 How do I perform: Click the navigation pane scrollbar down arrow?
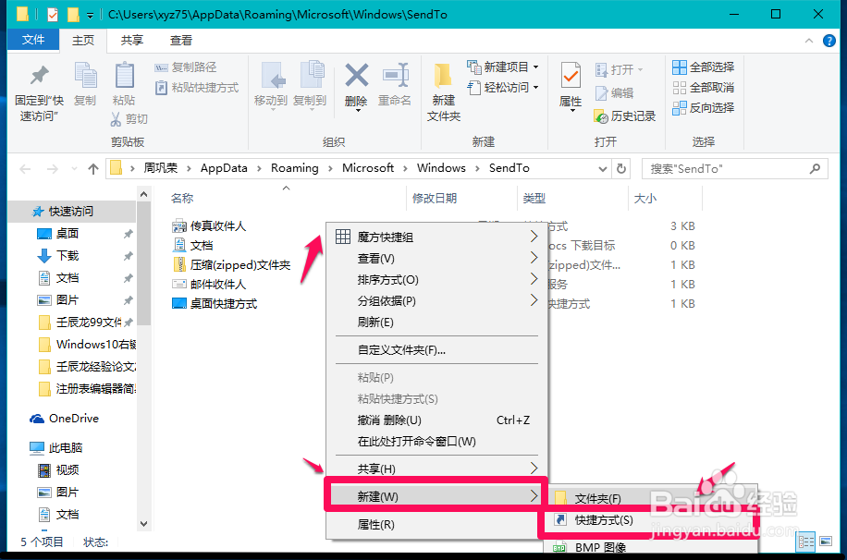tap(143, 523)
